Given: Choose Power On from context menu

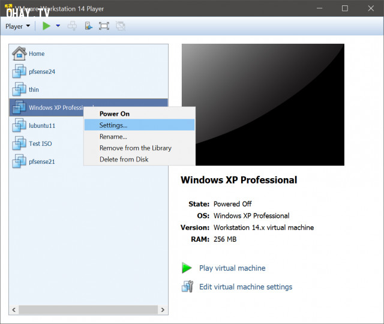Looking at the screenshot, I should tap(139, 114).
